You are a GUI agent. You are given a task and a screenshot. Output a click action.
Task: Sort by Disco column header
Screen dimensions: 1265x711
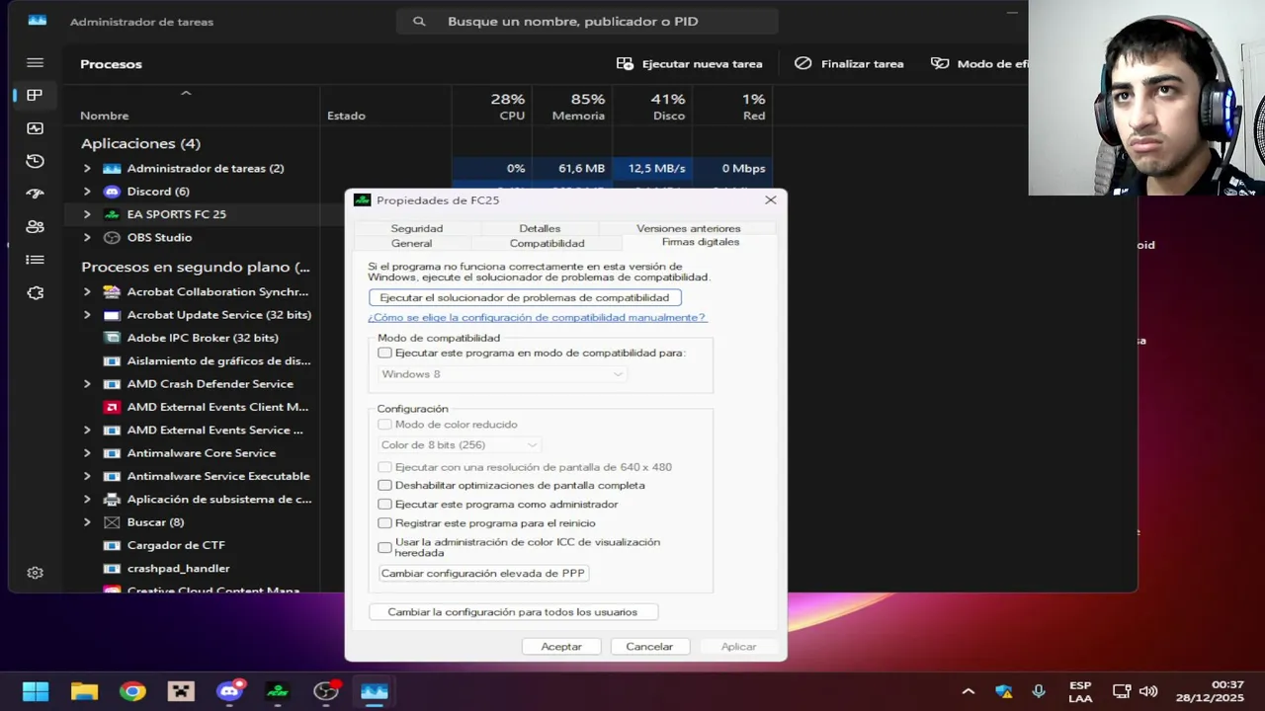(x=652, y=107)
